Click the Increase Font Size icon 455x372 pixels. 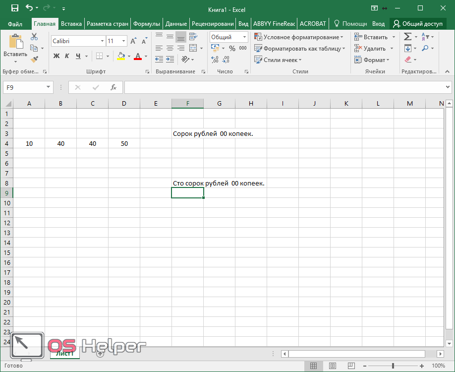133,41
